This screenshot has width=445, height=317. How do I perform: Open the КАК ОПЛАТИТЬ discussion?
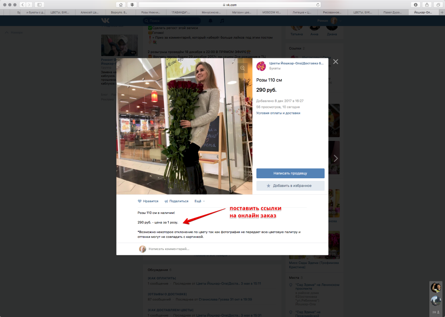pos(162,278)
